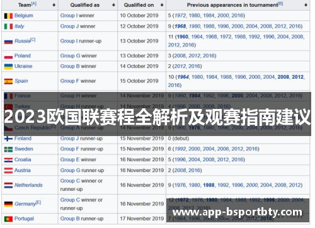
Task: Click the Netherlands flag icon
Action: pyautogui.click(x=8, y=185)
